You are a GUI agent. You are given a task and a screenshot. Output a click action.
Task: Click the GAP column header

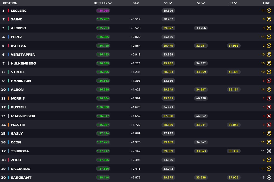pyautogui.click(x=135, y=3)
